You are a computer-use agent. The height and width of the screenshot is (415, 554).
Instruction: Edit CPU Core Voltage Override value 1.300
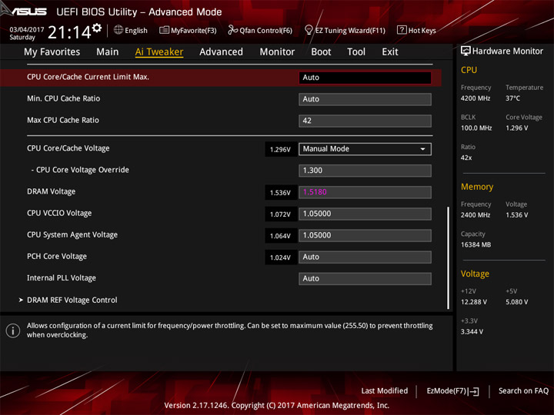point(365,171)
